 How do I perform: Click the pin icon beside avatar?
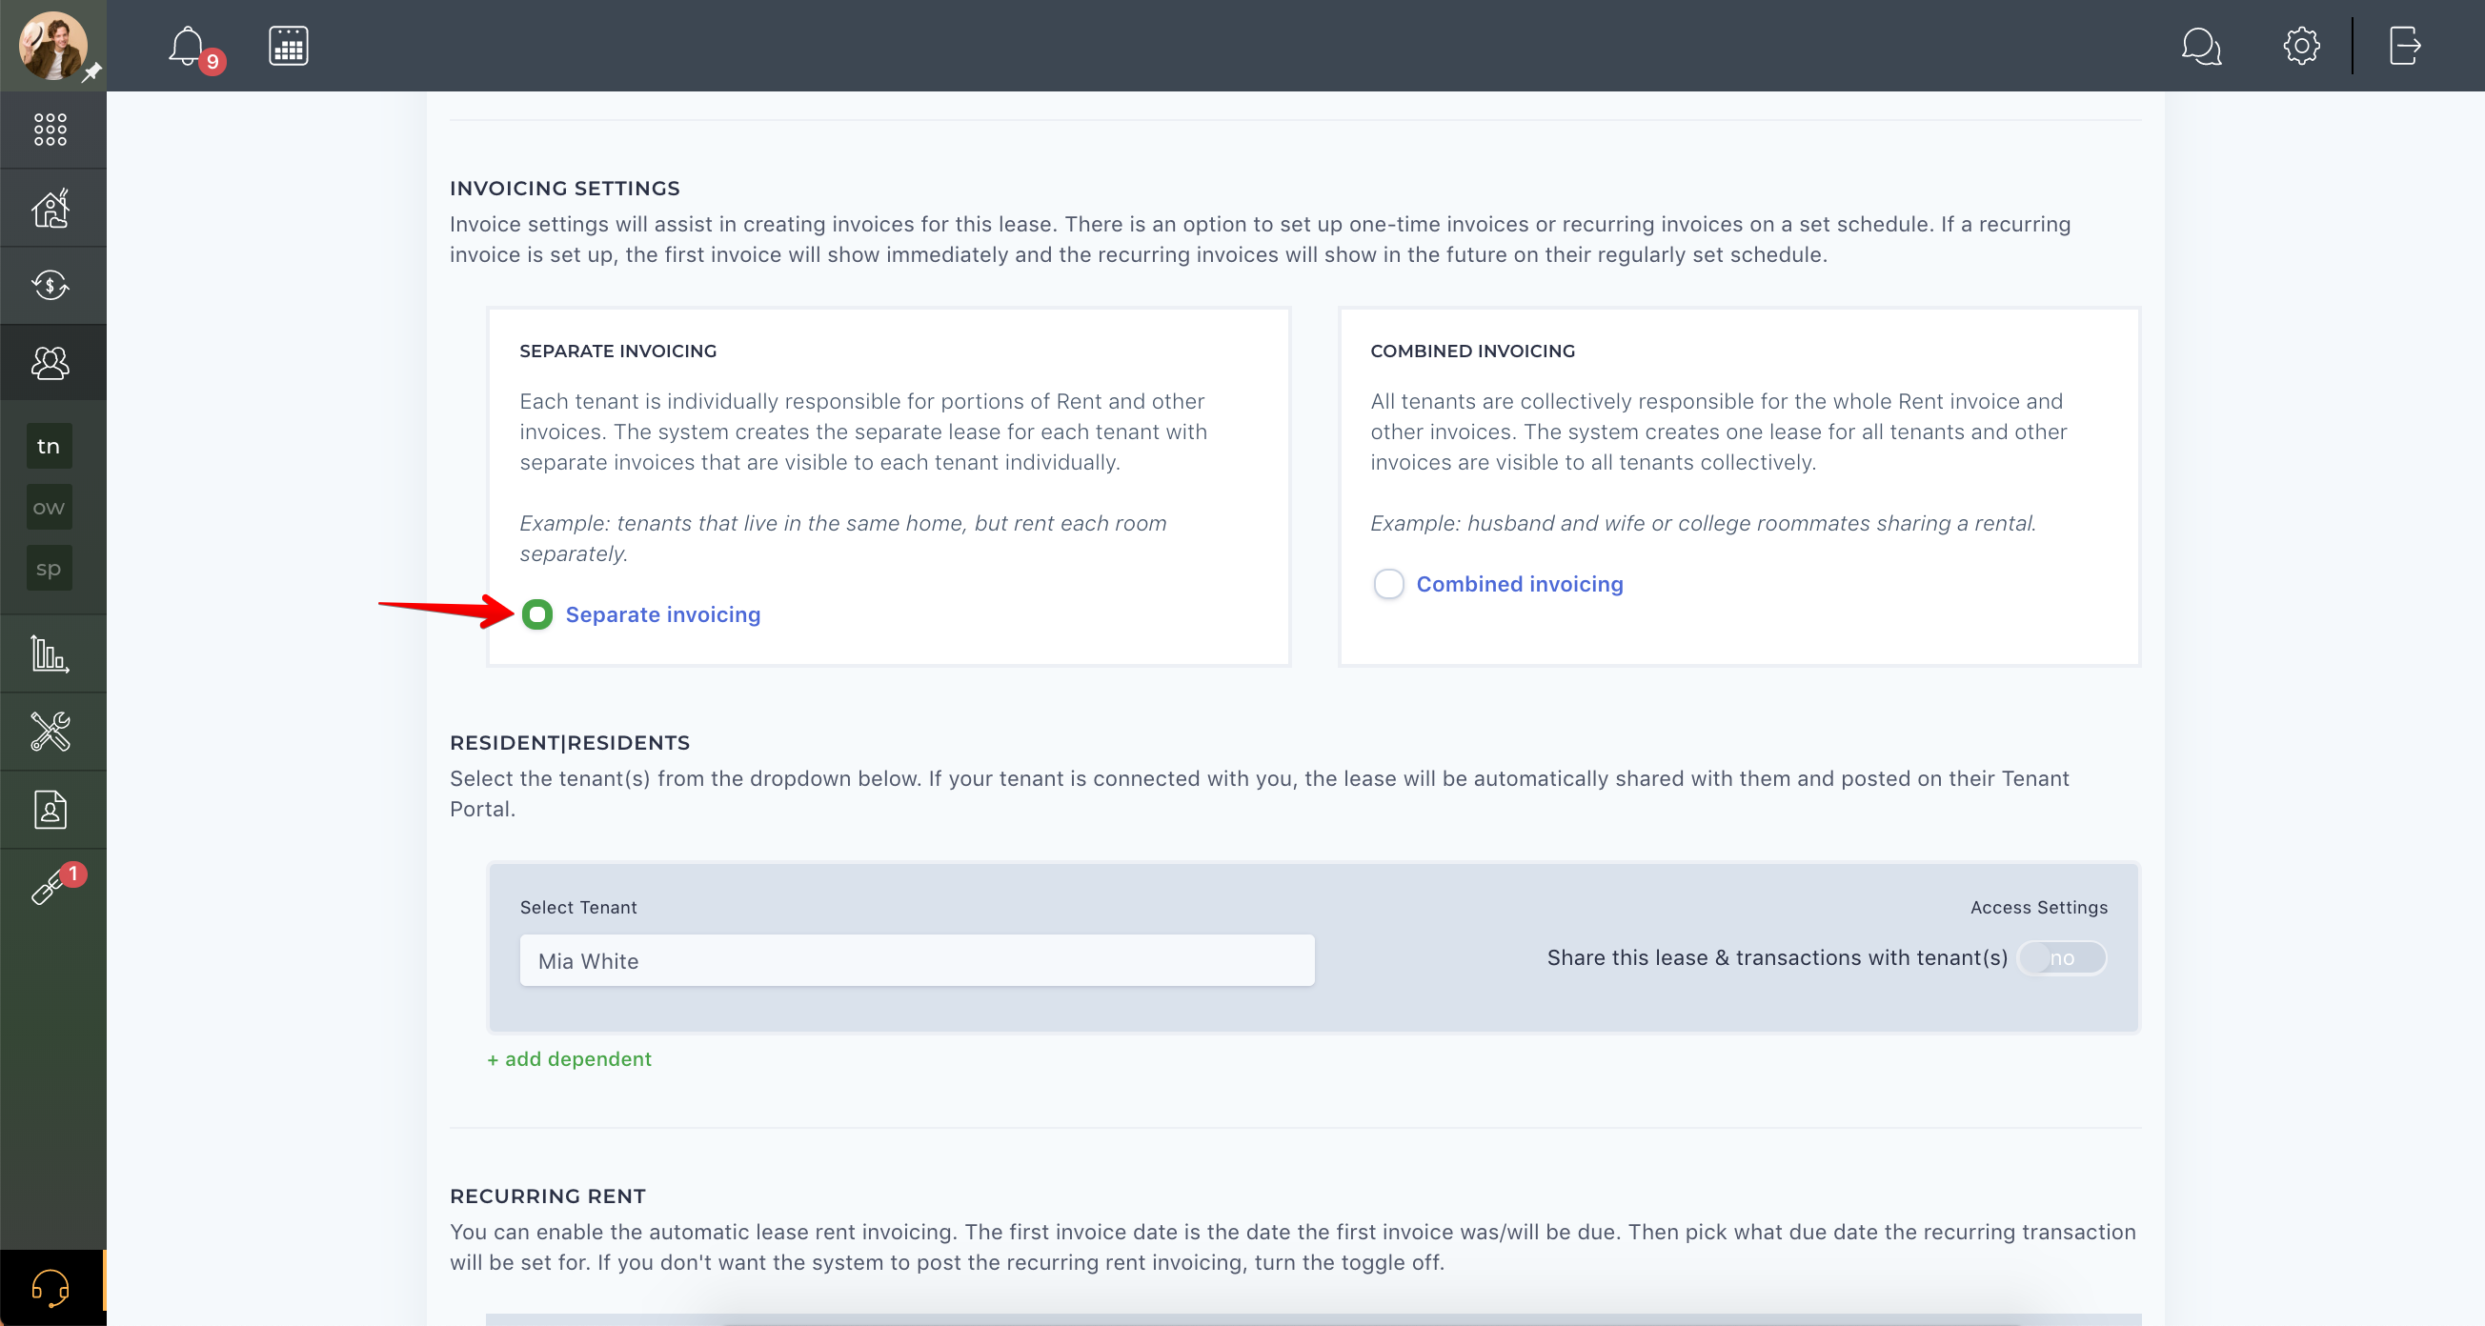91,73
